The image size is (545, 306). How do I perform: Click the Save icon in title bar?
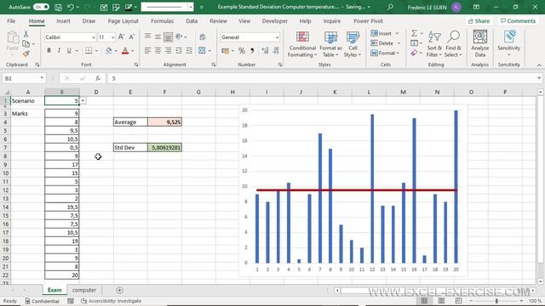(58, 7)
